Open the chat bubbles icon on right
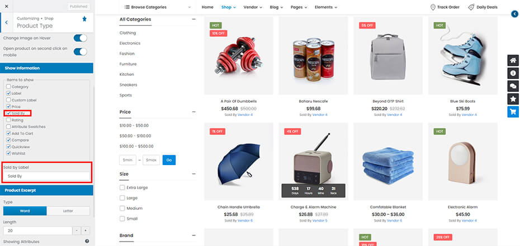 coord(513,86)
